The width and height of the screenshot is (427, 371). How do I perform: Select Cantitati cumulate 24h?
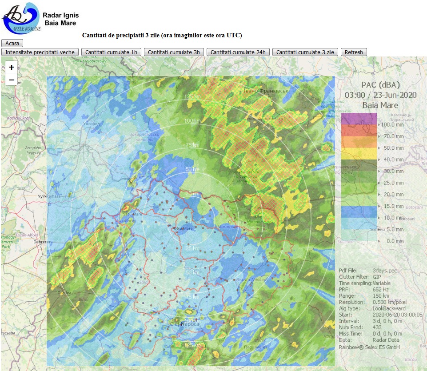tap(238, 52)
